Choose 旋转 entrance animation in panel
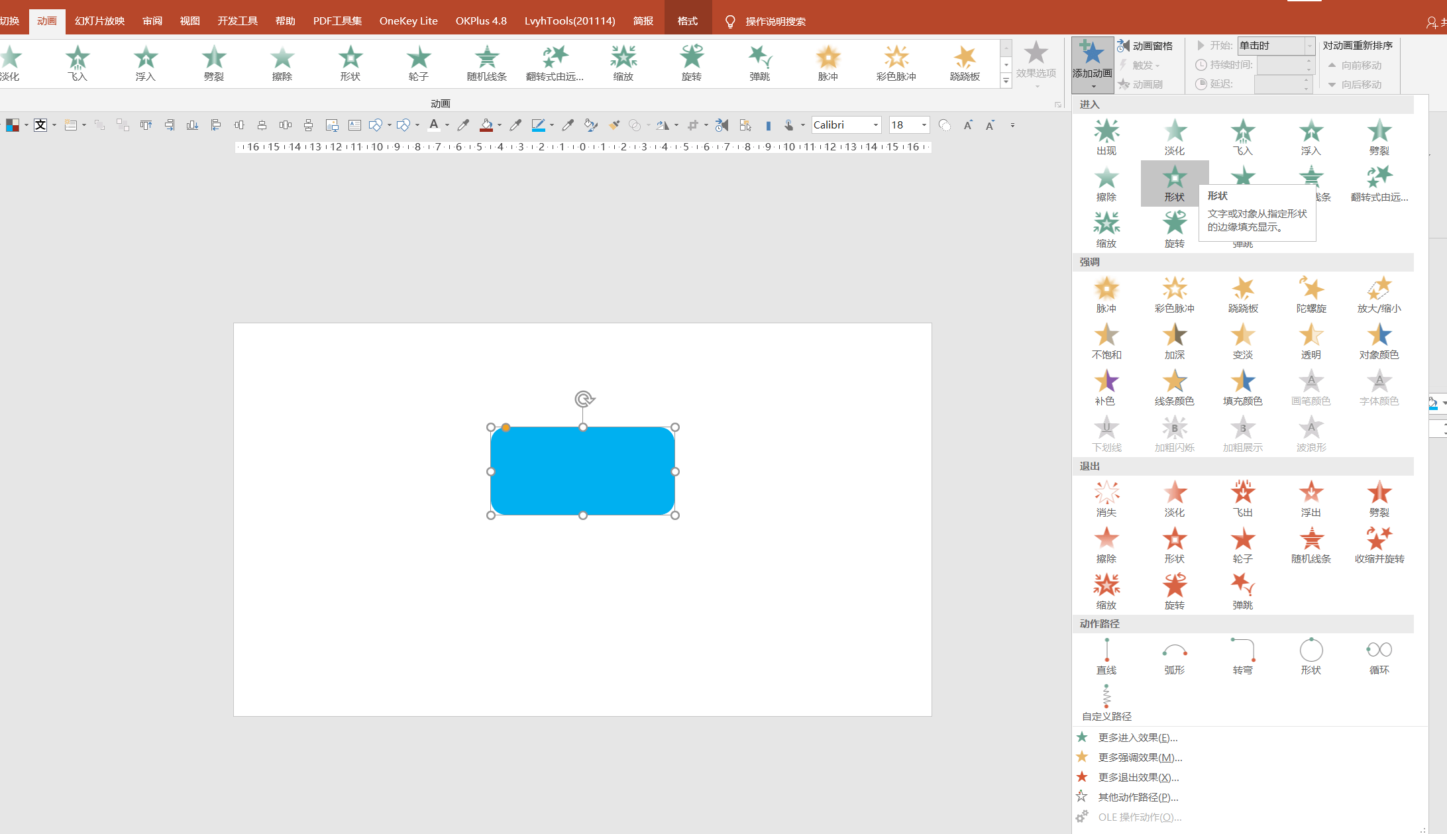Viewport: 1447px width, 834px height. [x=1175, y=230]
